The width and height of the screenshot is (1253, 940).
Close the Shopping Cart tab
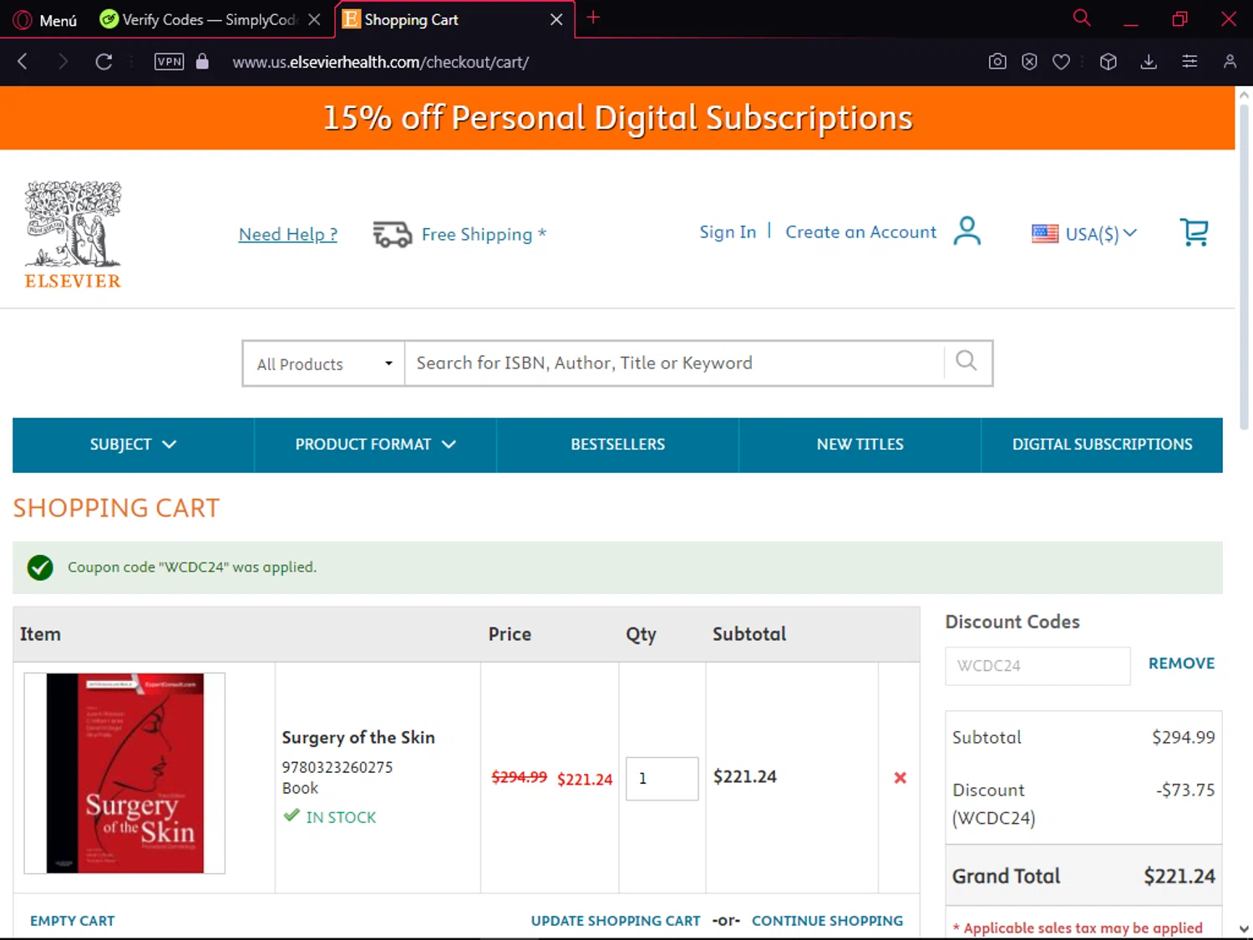pos(556,19)
